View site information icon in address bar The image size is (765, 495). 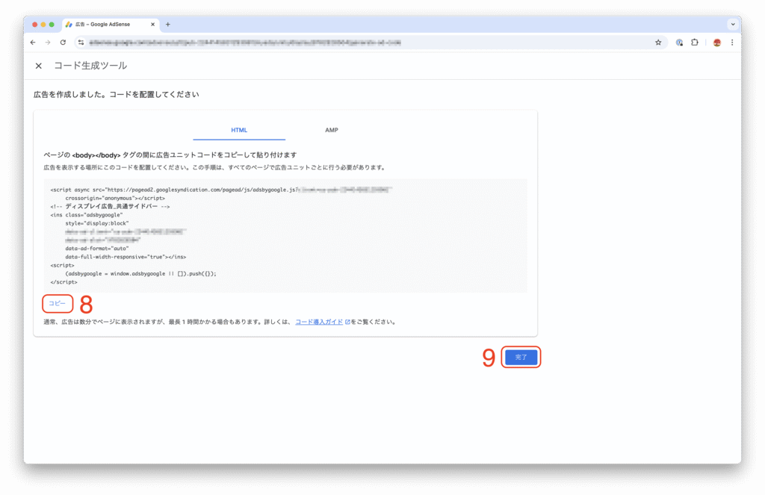click(x=81, y=43)
